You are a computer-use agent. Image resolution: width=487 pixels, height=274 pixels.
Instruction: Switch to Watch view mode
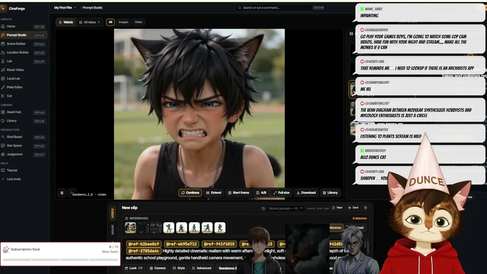66,22
